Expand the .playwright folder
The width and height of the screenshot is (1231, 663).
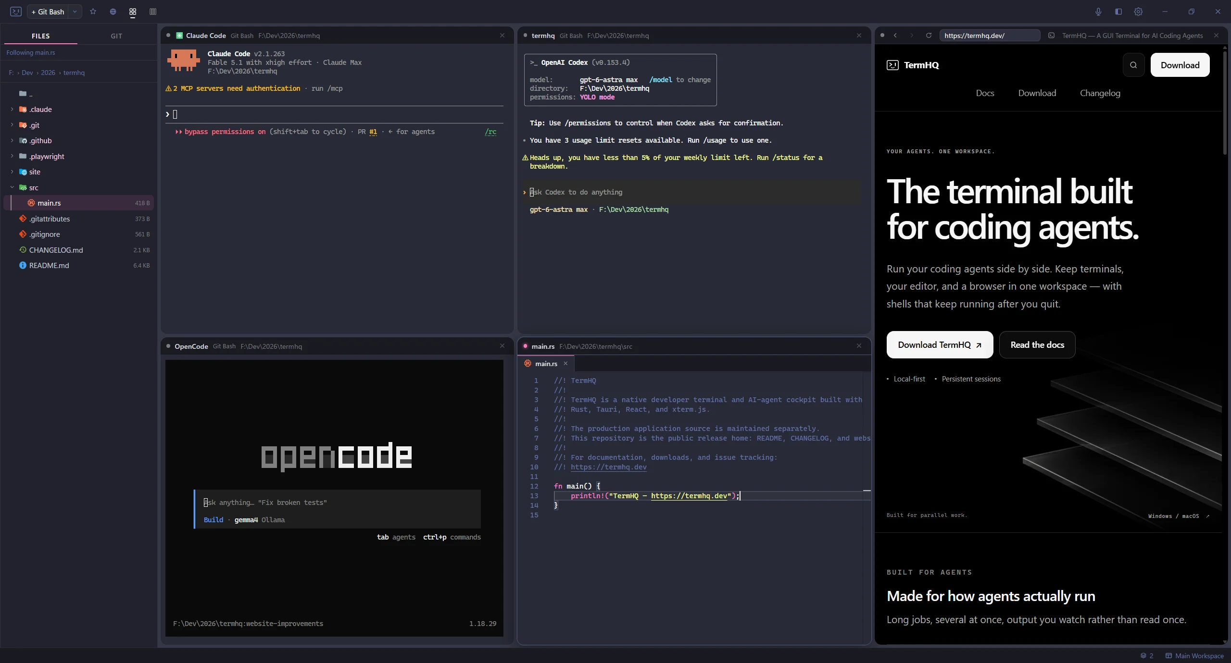tap(12, 156)
